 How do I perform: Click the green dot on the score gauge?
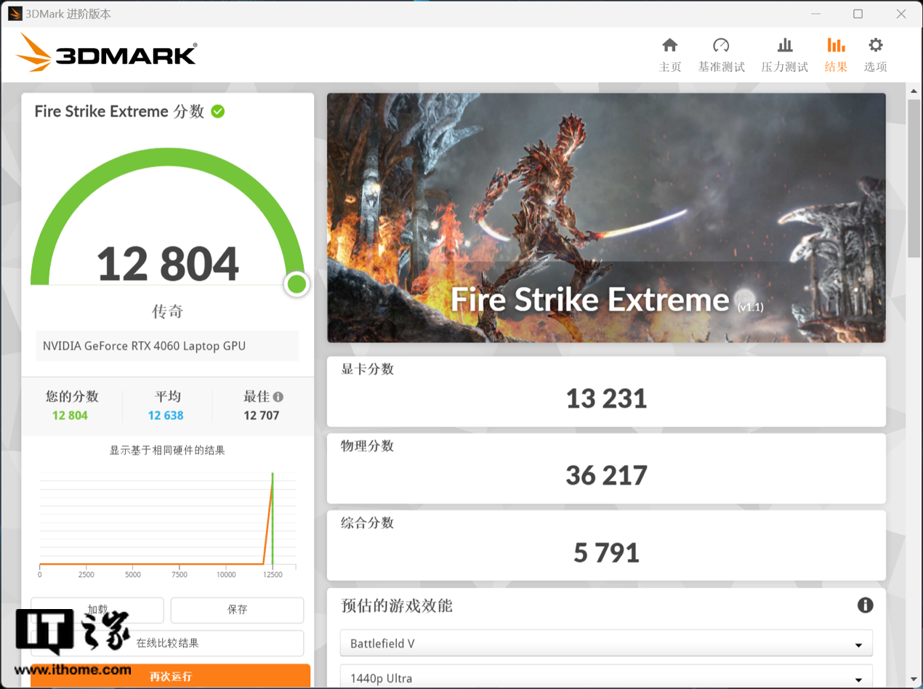(x=297, y=284)
